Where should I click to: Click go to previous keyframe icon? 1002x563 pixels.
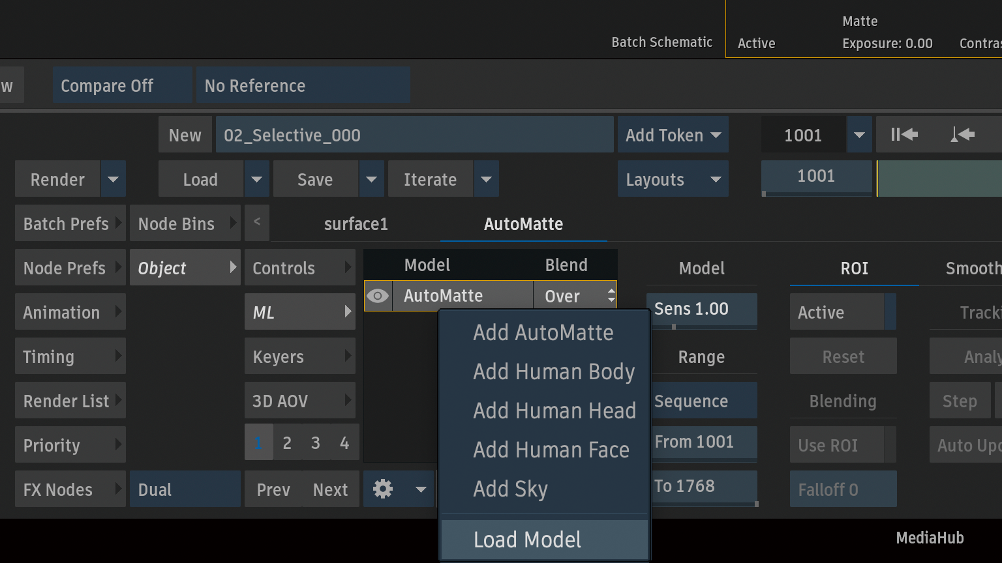click(x=962, y=135)
